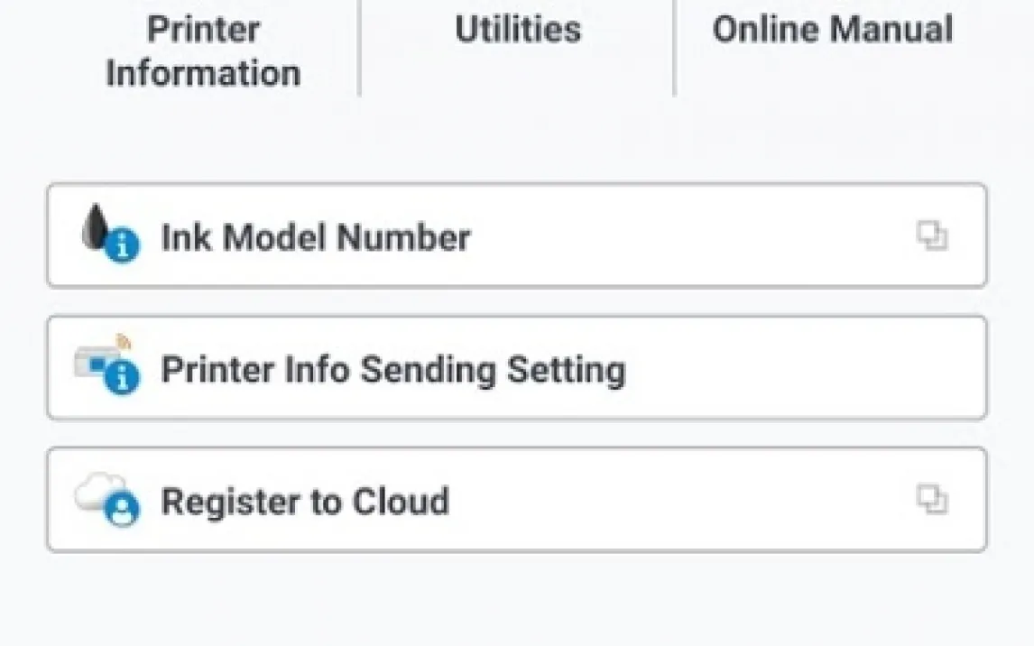Click the blue info badge on ink droplet
The image size is (1034, 646).
[x=122, y=245]
